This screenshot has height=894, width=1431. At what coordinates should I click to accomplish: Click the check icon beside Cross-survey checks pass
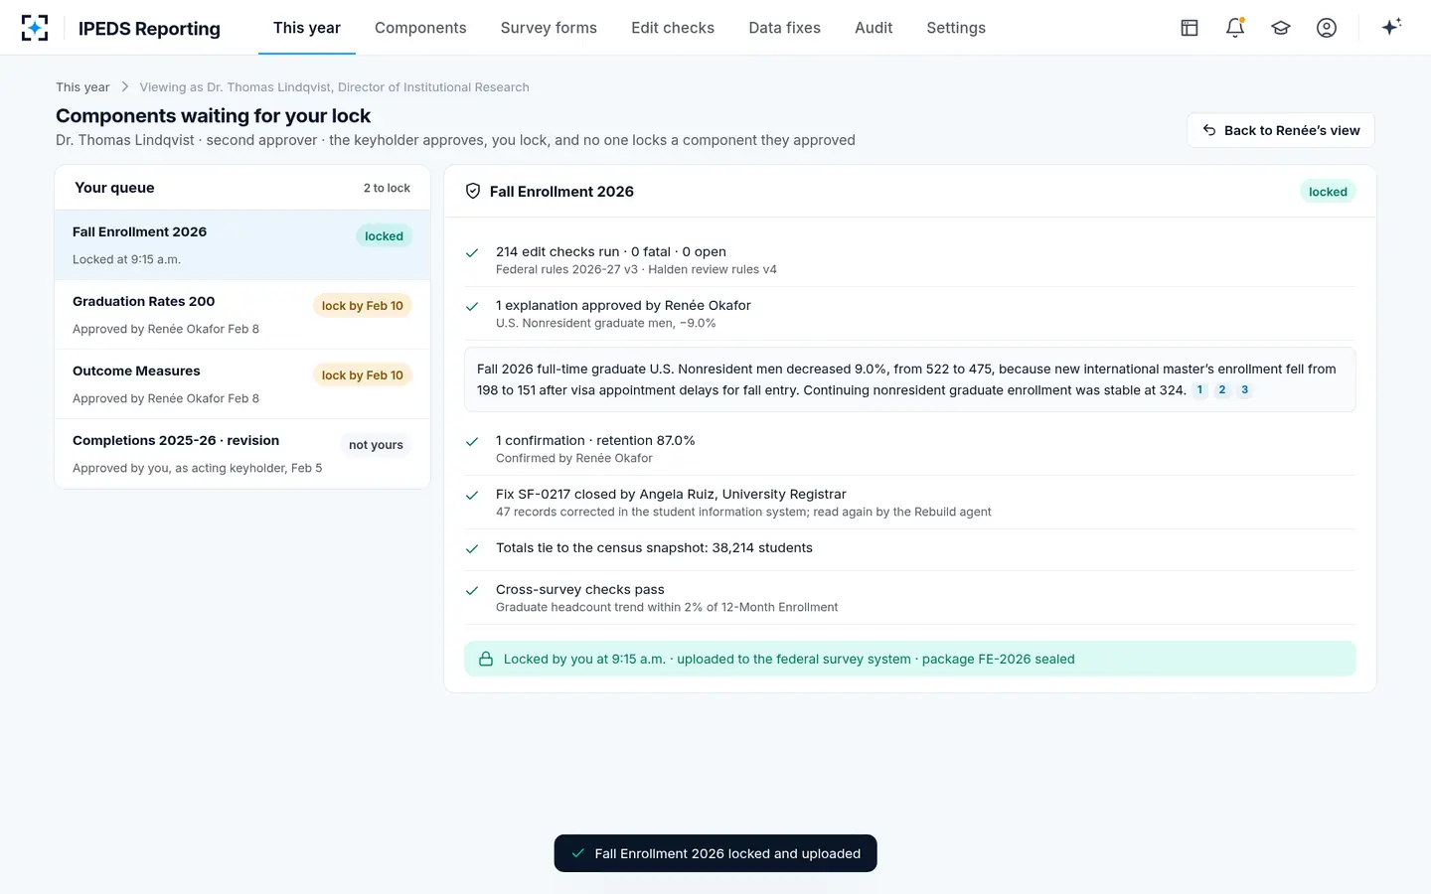pos(472,590)
